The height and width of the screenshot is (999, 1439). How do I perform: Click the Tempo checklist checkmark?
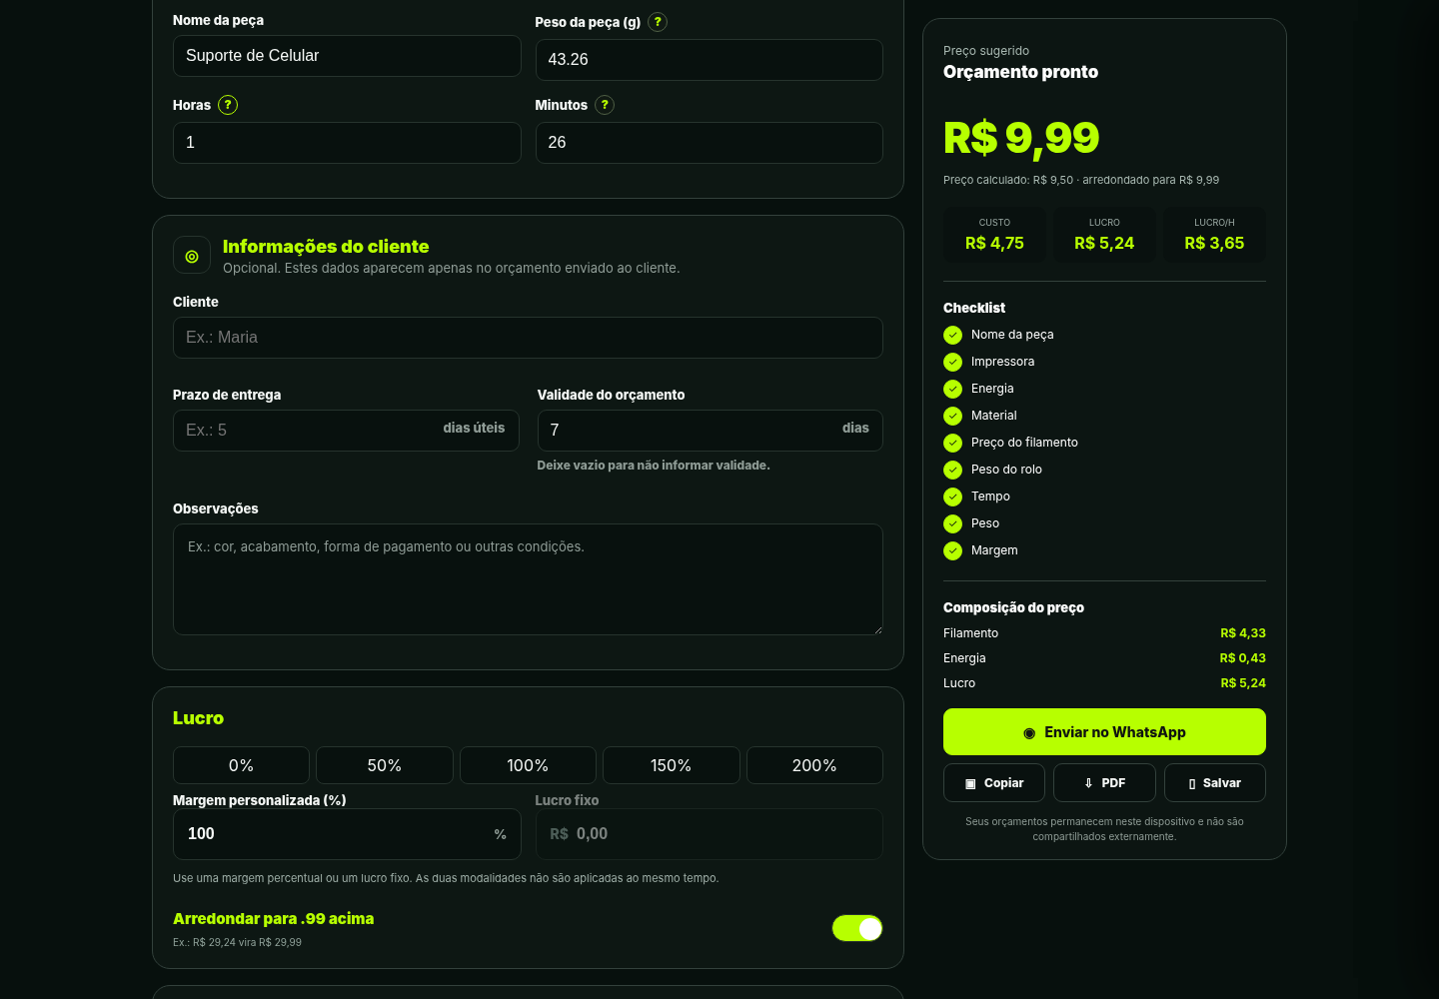953,497
